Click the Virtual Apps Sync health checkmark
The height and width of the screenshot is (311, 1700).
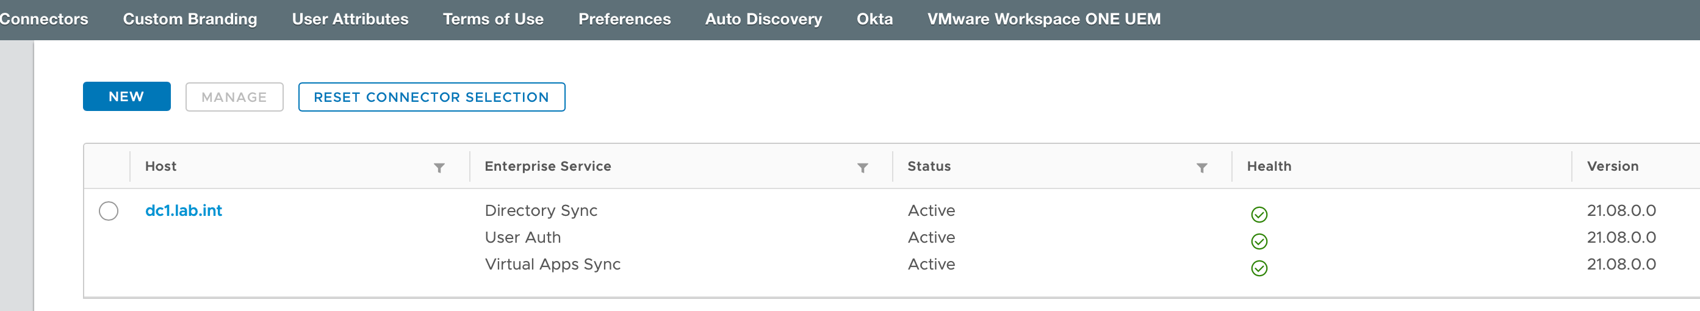coord(1258,268)
